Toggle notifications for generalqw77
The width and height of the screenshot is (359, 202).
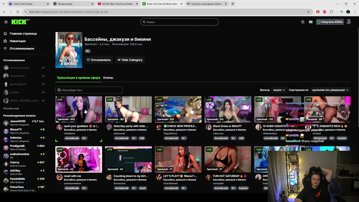[x=43, y=84]
